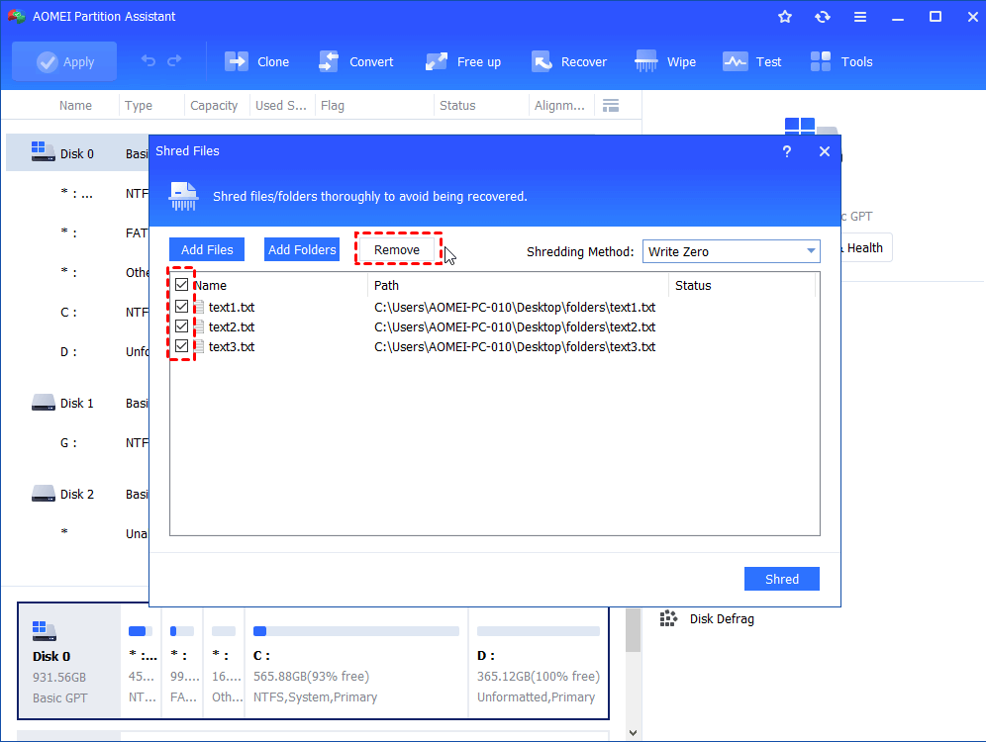Screen dimensions: 986x742
Task: Select Disk 0 row in disk list
Action: 77,153
